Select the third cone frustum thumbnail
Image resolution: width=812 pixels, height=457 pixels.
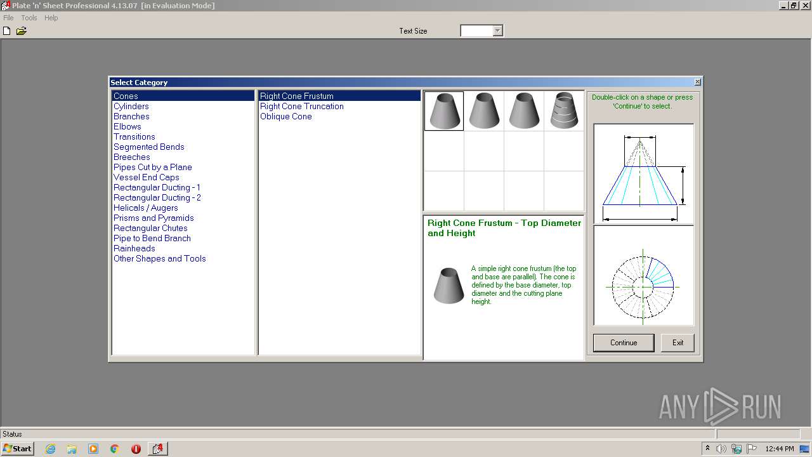coord(524,111)
